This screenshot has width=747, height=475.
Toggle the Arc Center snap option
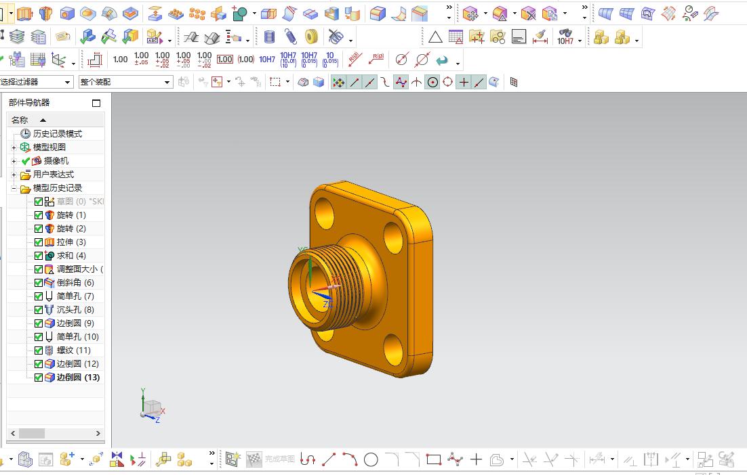coord(432,83)
